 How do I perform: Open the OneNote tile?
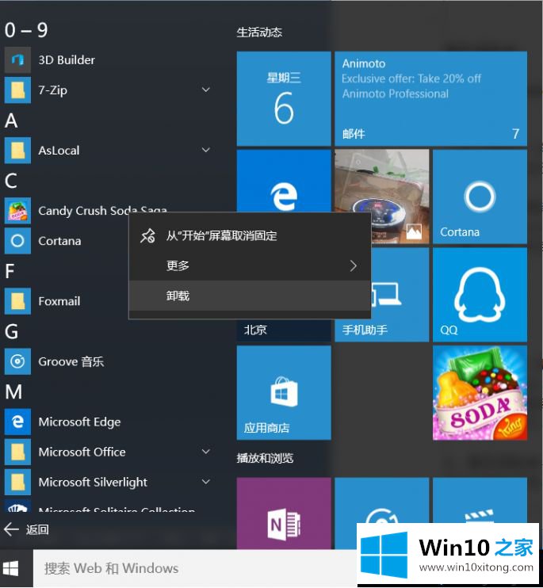[x=284, y=514]
